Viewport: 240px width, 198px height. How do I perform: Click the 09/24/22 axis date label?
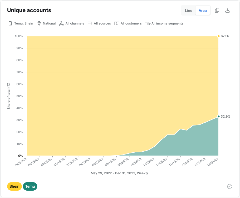click(x=123, y=162)
